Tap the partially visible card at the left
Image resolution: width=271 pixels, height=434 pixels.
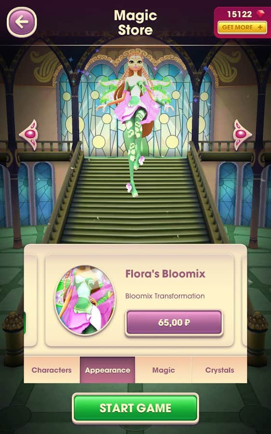(x=30, y=300)
